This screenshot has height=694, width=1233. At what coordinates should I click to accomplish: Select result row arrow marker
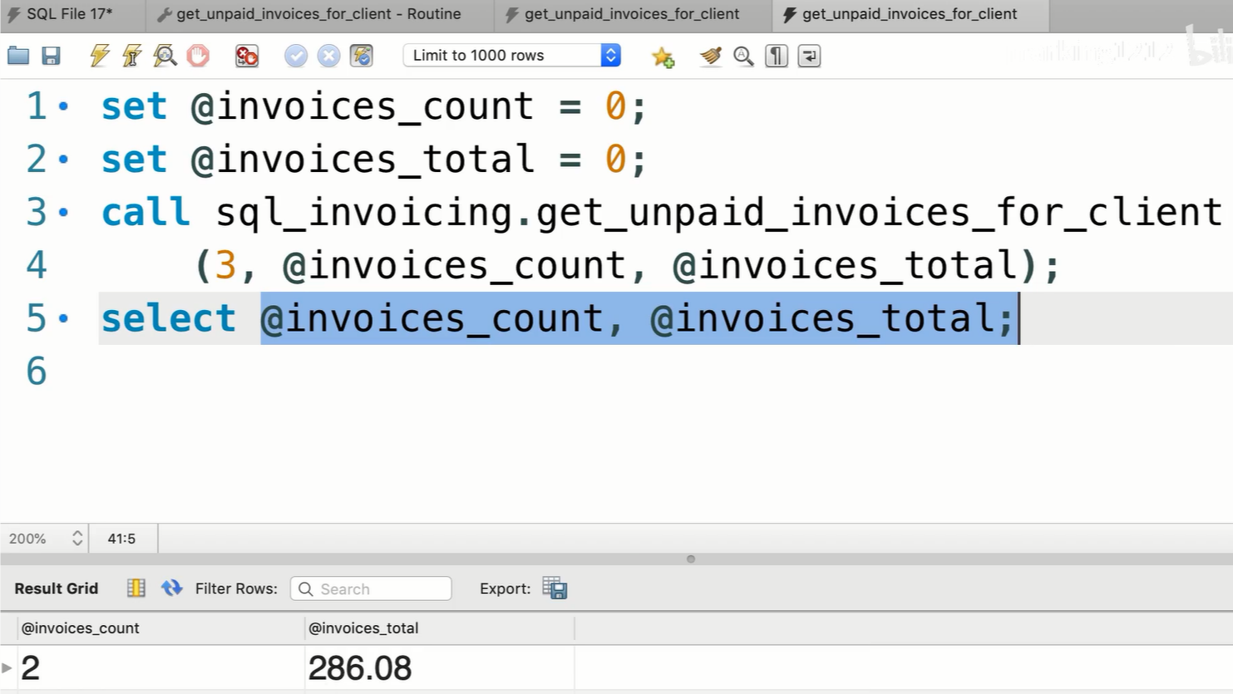[x=7, y=668]
